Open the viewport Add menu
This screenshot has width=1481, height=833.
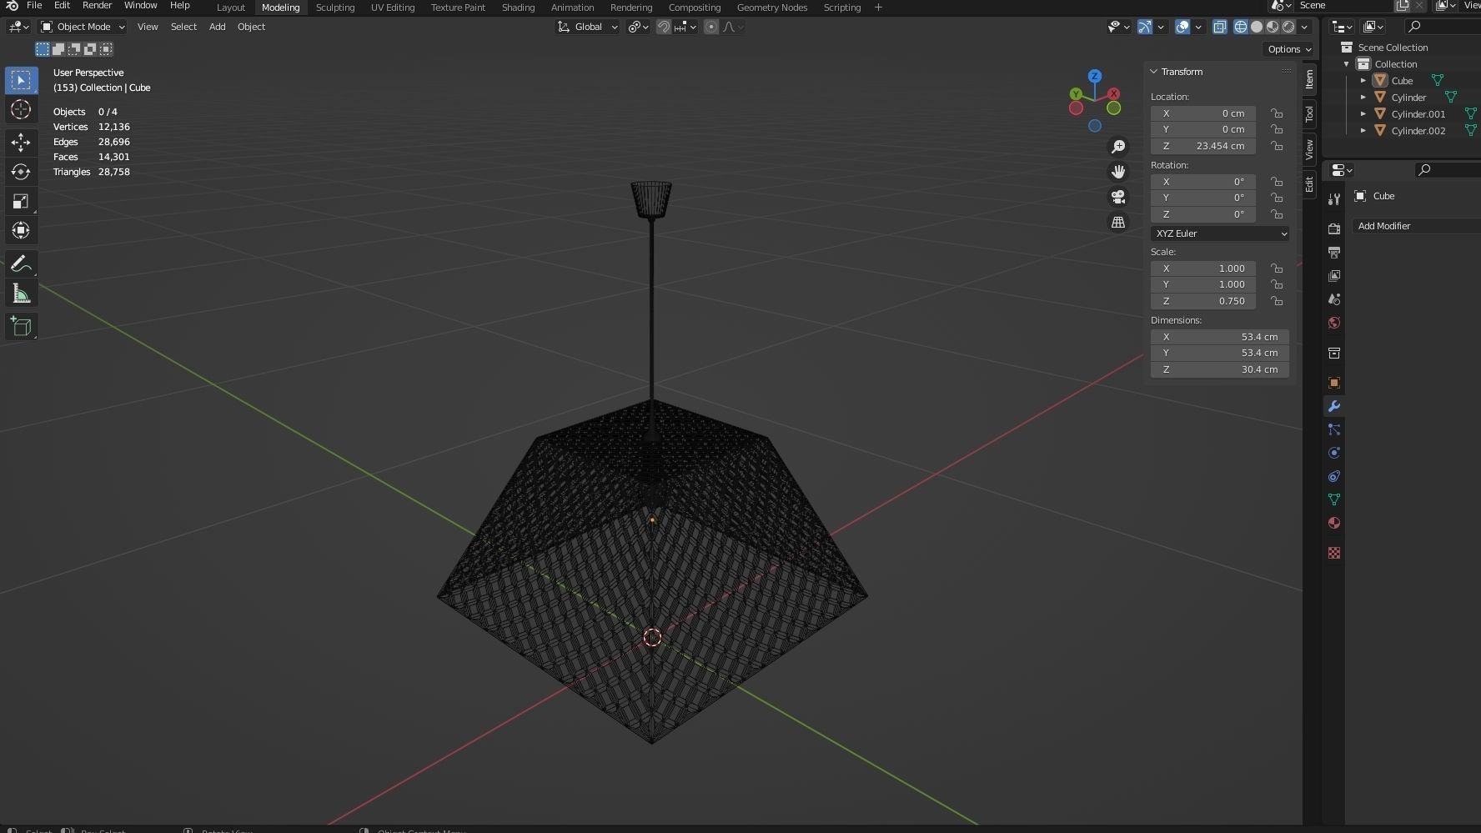coord(217,27)
